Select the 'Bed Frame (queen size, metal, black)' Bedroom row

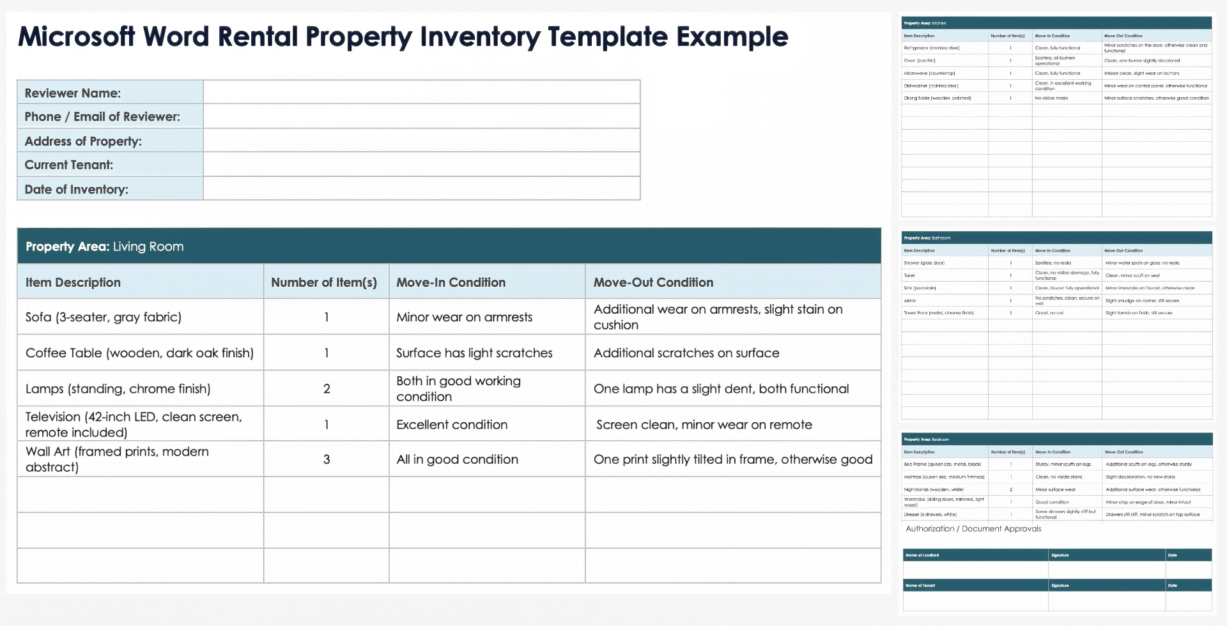[x=1056, y=464]
